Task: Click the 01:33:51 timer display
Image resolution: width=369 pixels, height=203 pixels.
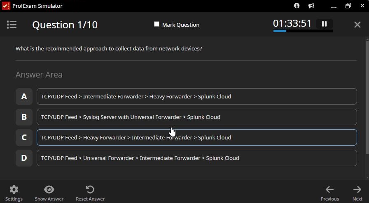Action: coord(292,23)
